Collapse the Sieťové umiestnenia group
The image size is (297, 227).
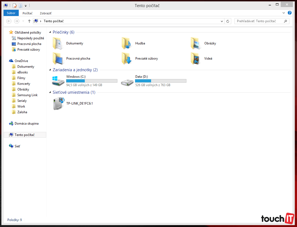(x=50, y=93)
